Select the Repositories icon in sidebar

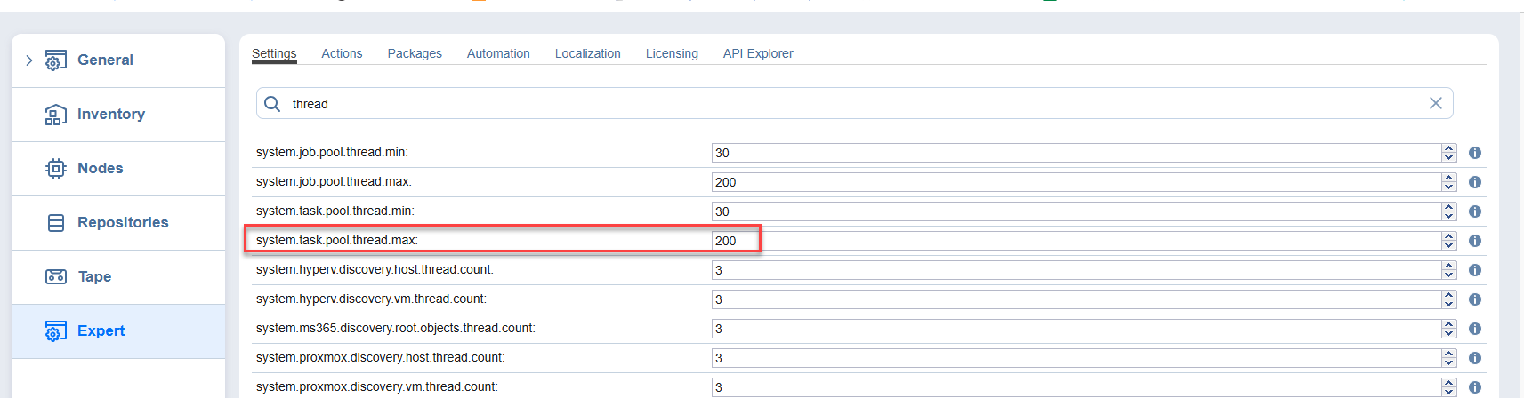[x=55, y=223]
